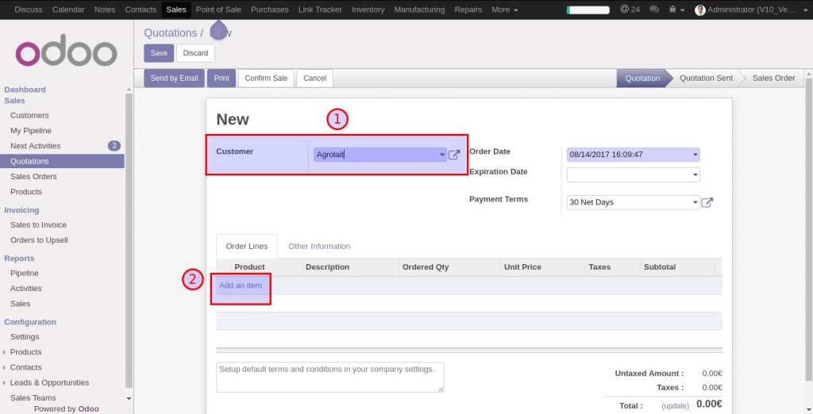Viewport: 813px width, 414px height.
Task: Switch to the Other Information tab
Action: tap(319, 247)
